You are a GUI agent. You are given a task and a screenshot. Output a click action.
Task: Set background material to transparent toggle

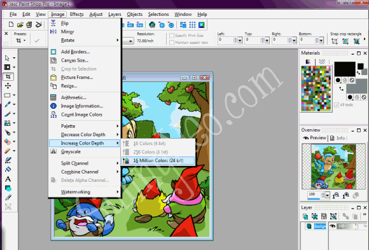tap(364, 97)
